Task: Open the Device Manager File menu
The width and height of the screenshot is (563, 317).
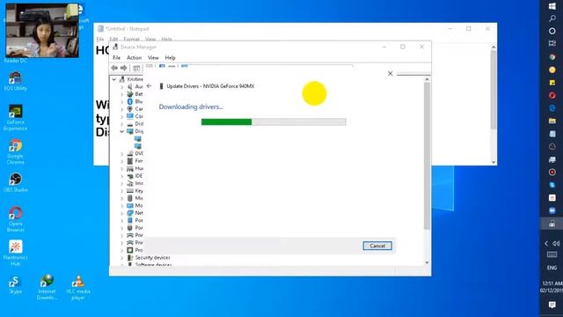Action: tap(116, 57)
